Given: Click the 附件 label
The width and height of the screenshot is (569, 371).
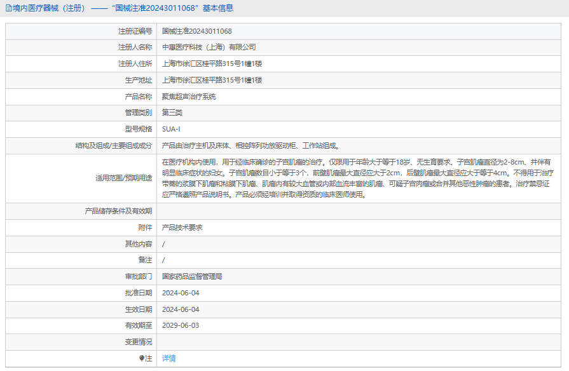Looking at the screenshot, I should click(145, 227).
